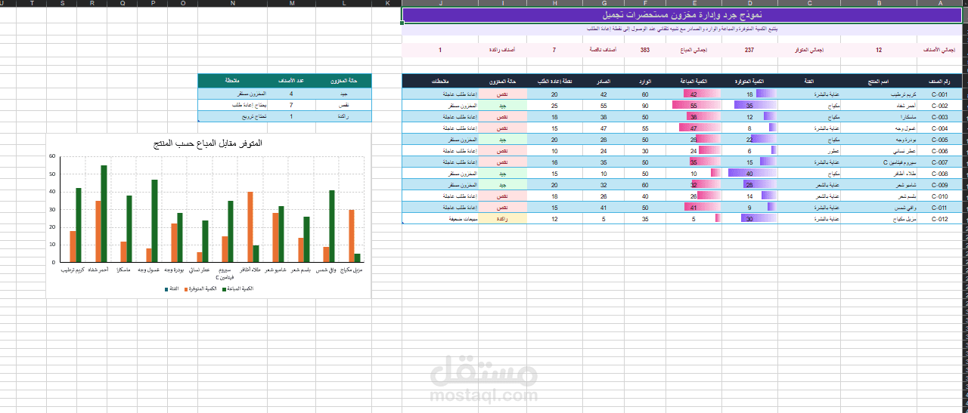Viewport: 968px width, 413px height.
Task: Click the نقطة إعادة الطلب header
Action: coord(554,81)
